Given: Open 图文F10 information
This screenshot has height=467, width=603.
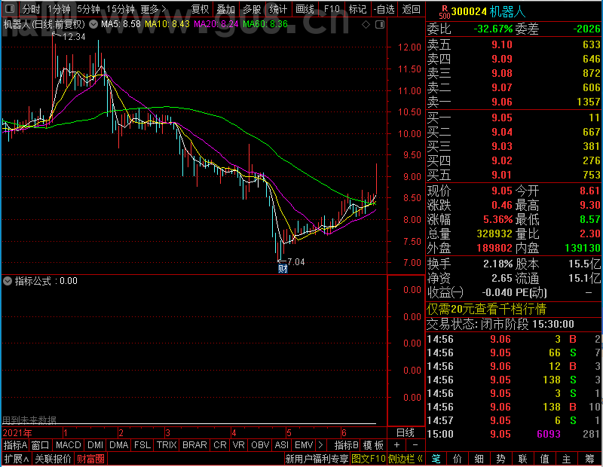Looking at the screenshot, I should [368, 459].
